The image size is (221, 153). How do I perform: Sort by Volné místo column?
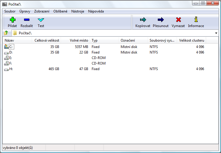click(75, 40)
